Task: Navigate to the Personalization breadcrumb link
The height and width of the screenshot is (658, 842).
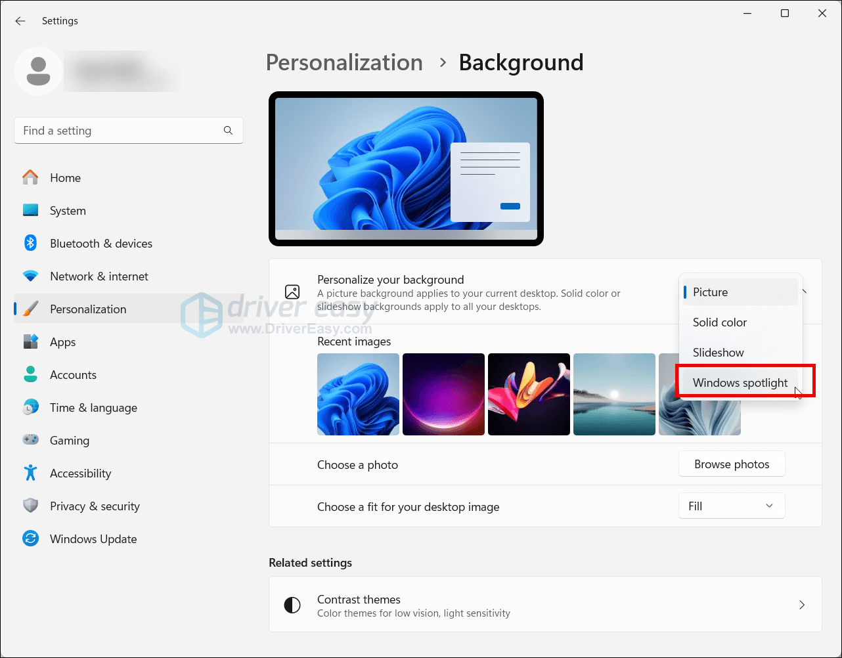Action: pyautogui.click(x=344, y=62)
